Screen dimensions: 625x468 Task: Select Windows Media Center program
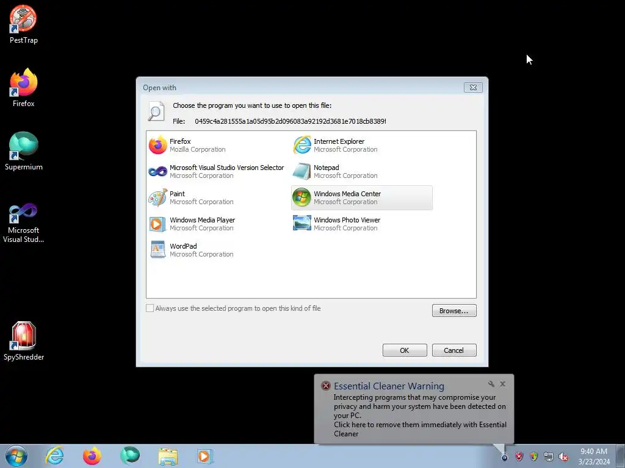pyautogui.click(x=362, y=198)
